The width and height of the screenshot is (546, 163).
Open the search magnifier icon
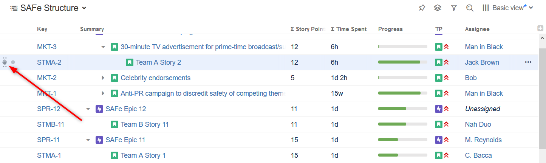click(x=470, y=8)
